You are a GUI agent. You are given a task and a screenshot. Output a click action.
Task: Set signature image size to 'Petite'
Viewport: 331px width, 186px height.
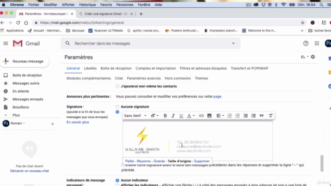point(130,161)
